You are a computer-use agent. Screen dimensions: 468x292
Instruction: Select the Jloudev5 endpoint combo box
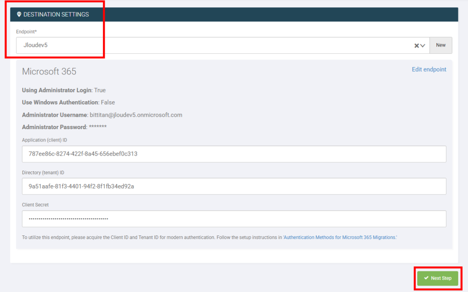point(223,45)
